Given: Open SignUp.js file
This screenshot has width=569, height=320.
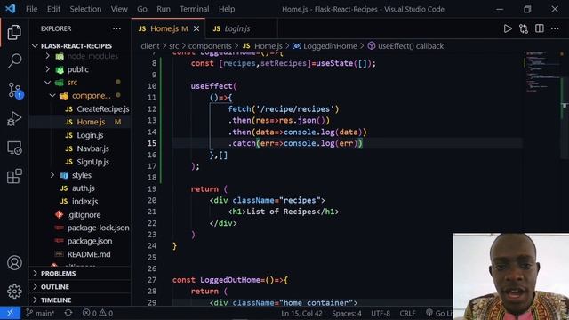Looking at the screenshot, I should (x=92, y=162).
